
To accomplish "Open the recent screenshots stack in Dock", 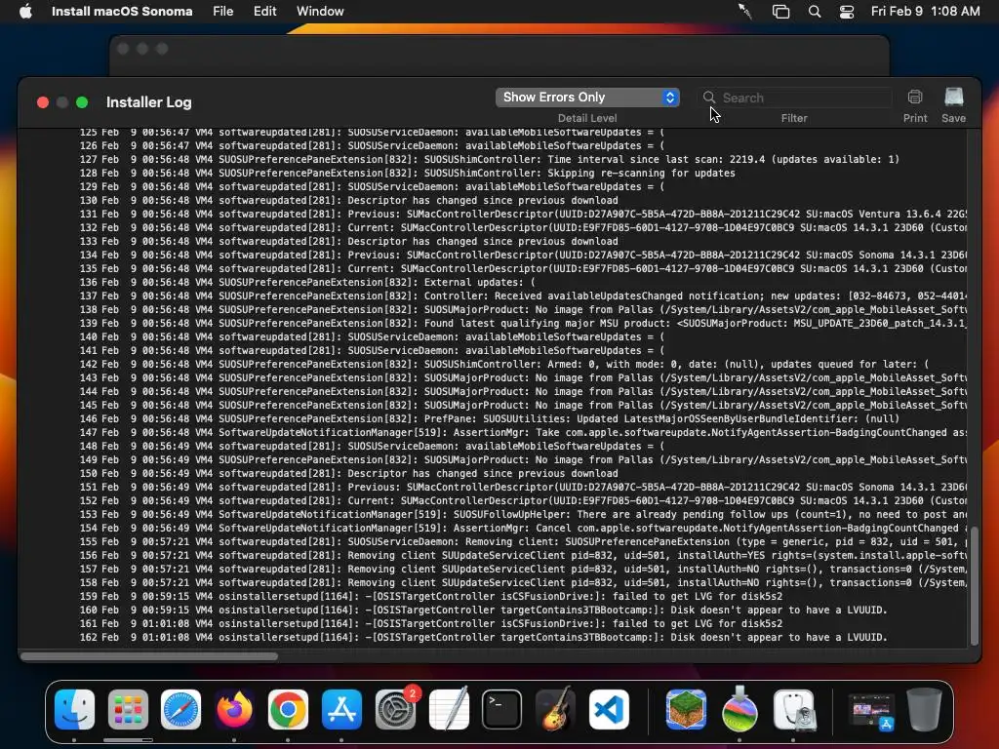I will point(871,711).
